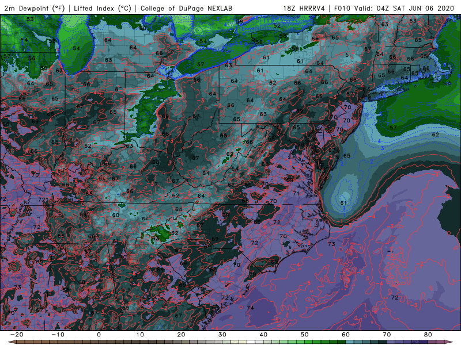The width and height of the screenshot is (461, 345).
Task: Click the -20 label on the color scale
Action: (17, 335)
